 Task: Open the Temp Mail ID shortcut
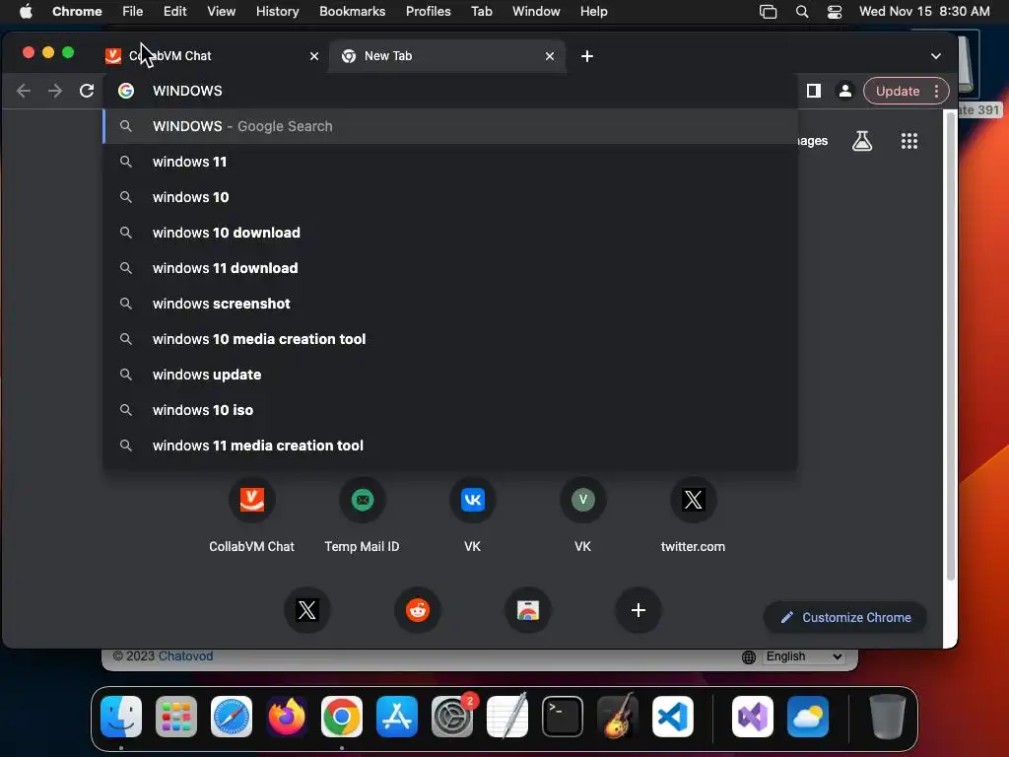[x=363, y=516]
